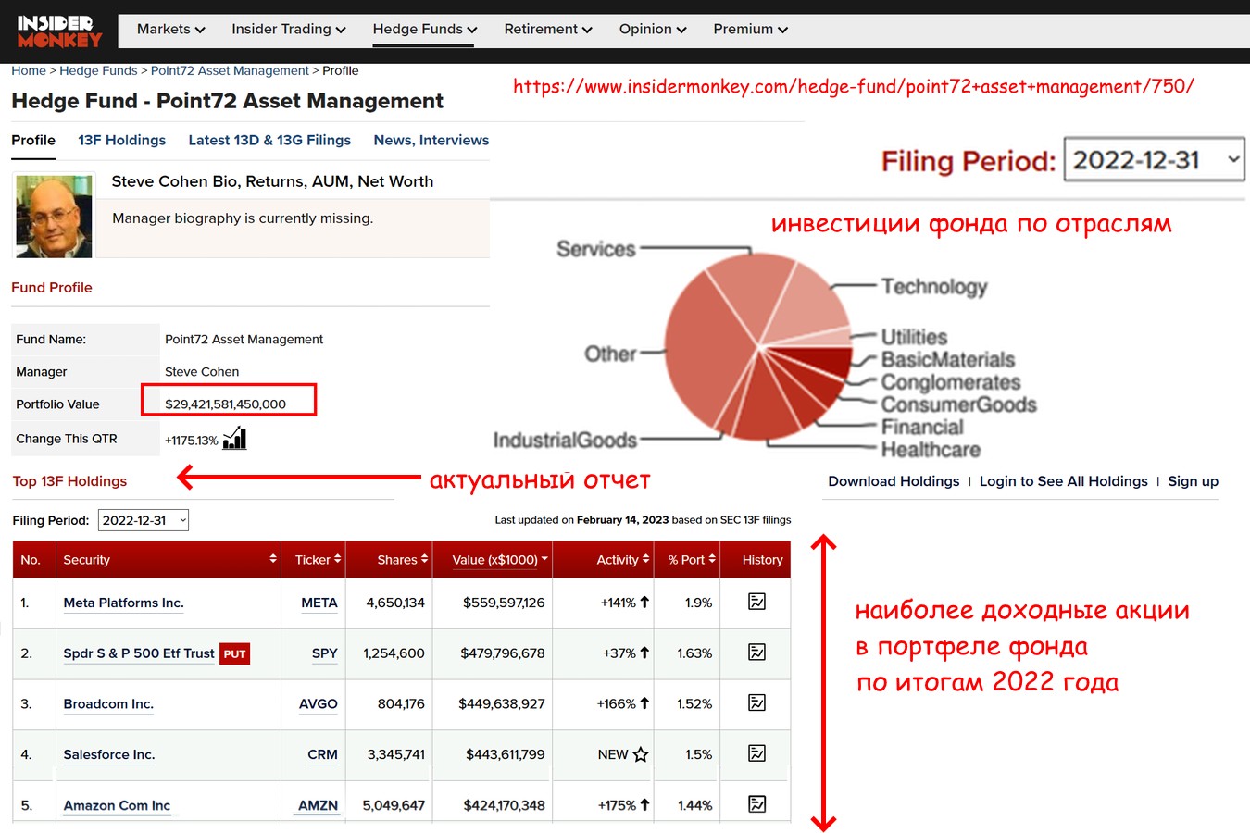Expand the Premium menu
This screenshot has height=833, width=1250.
751,30
